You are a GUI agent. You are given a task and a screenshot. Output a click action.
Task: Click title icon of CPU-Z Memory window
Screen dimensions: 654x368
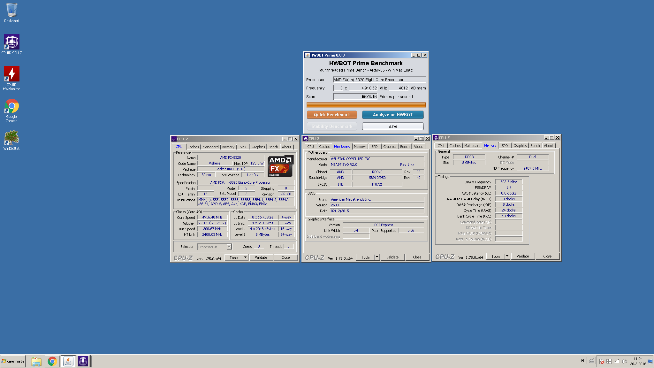pyautogui.click(x=436, y=138)
